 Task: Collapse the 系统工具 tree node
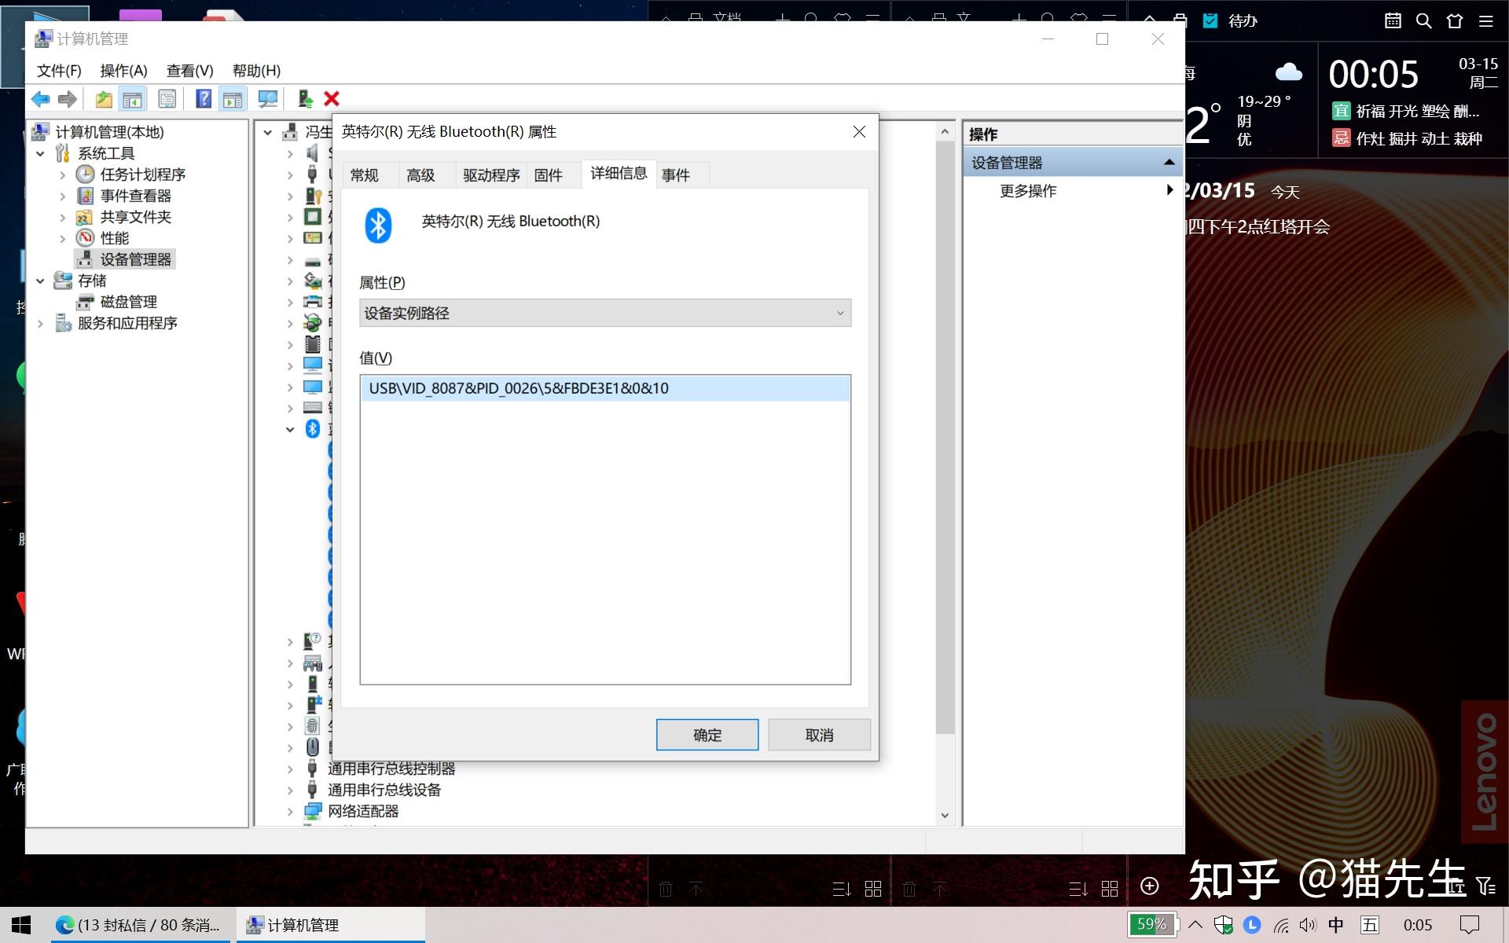[x=40, y=154]
